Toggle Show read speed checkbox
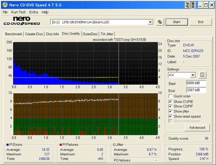The image size is (216, 165). click(170, 116)
